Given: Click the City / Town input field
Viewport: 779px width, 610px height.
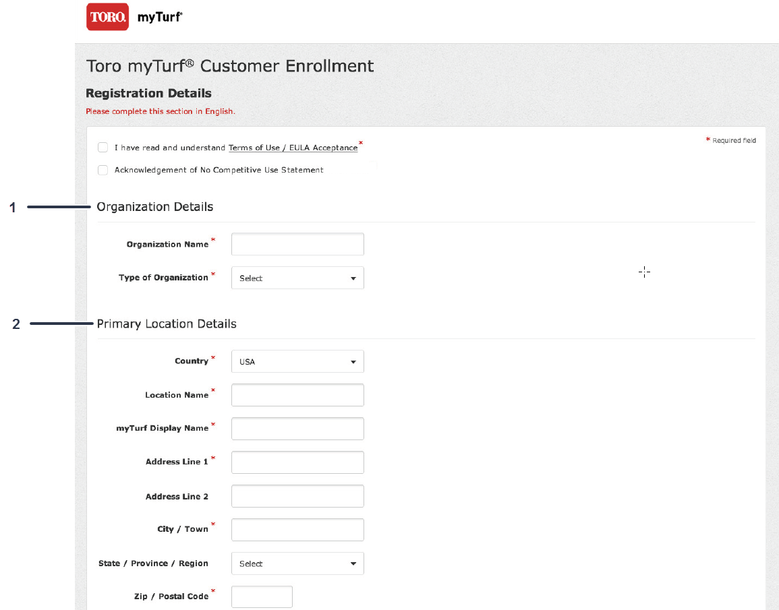Looking at the screenshot, I should pos(297,530).
